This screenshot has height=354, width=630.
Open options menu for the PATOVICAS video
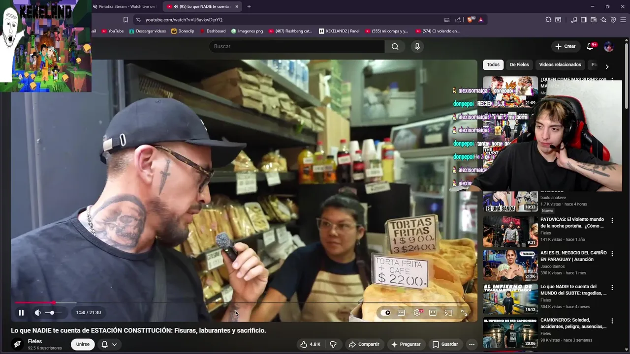click(x=612, y=220)
